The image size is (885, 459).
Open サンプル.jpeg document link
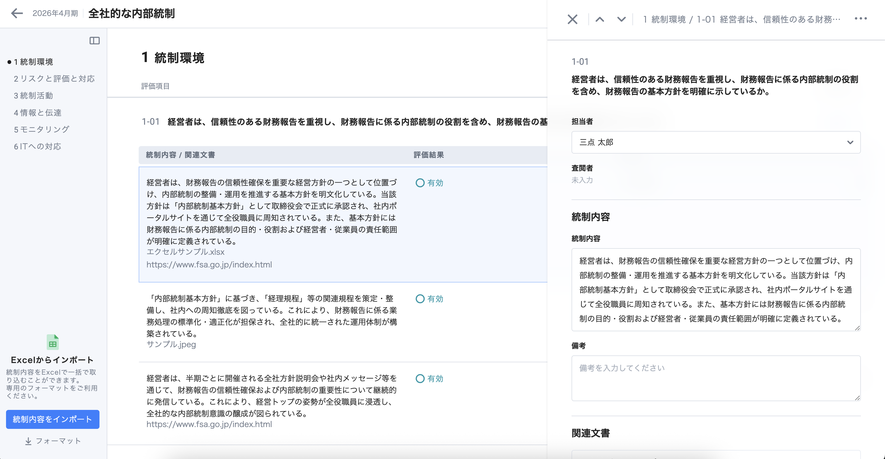click(171, 344)
